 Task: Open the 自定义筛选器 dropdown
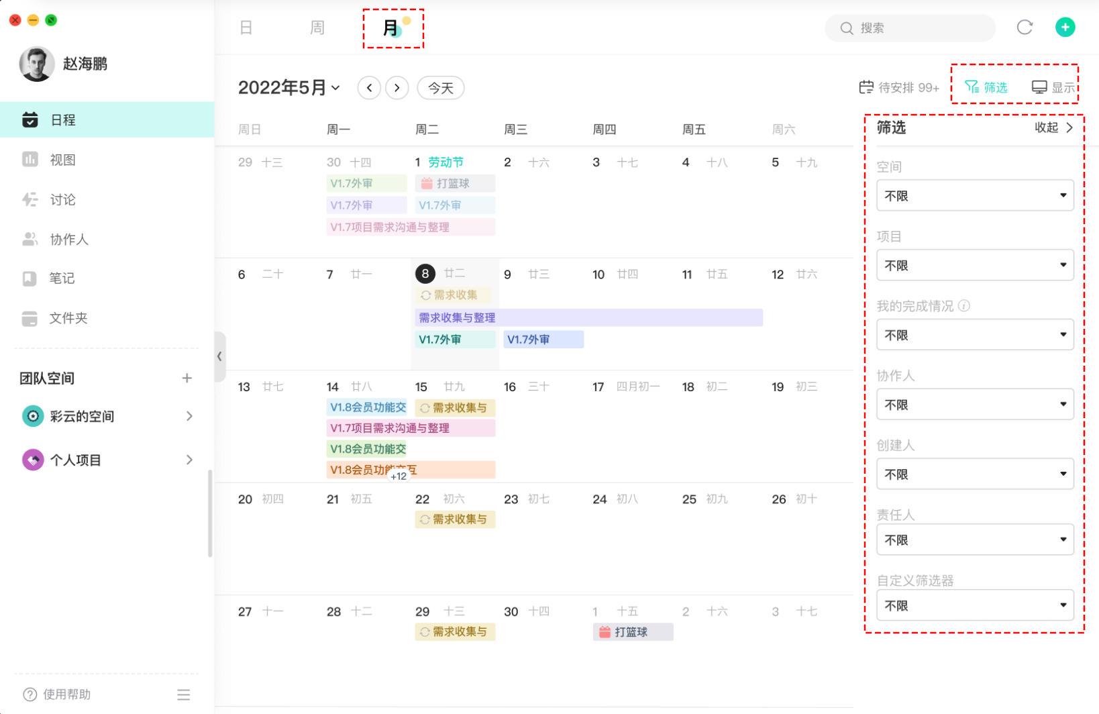(974, 605)
